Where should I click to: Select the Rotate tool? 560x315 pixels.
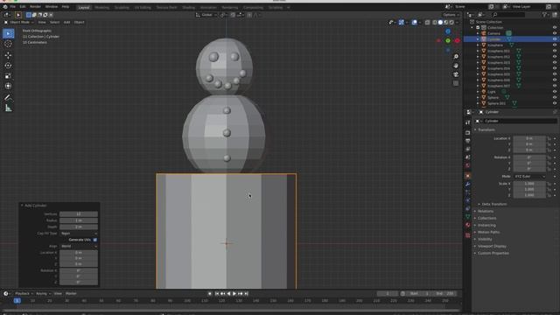(8, 66)
